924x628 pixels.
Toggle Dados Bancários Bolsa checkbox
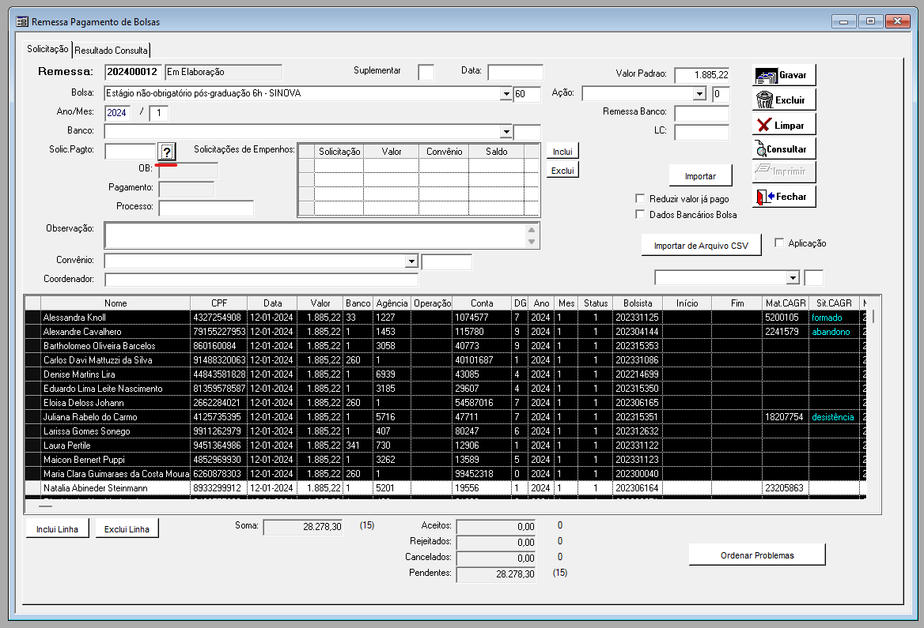tap(641, 215)
